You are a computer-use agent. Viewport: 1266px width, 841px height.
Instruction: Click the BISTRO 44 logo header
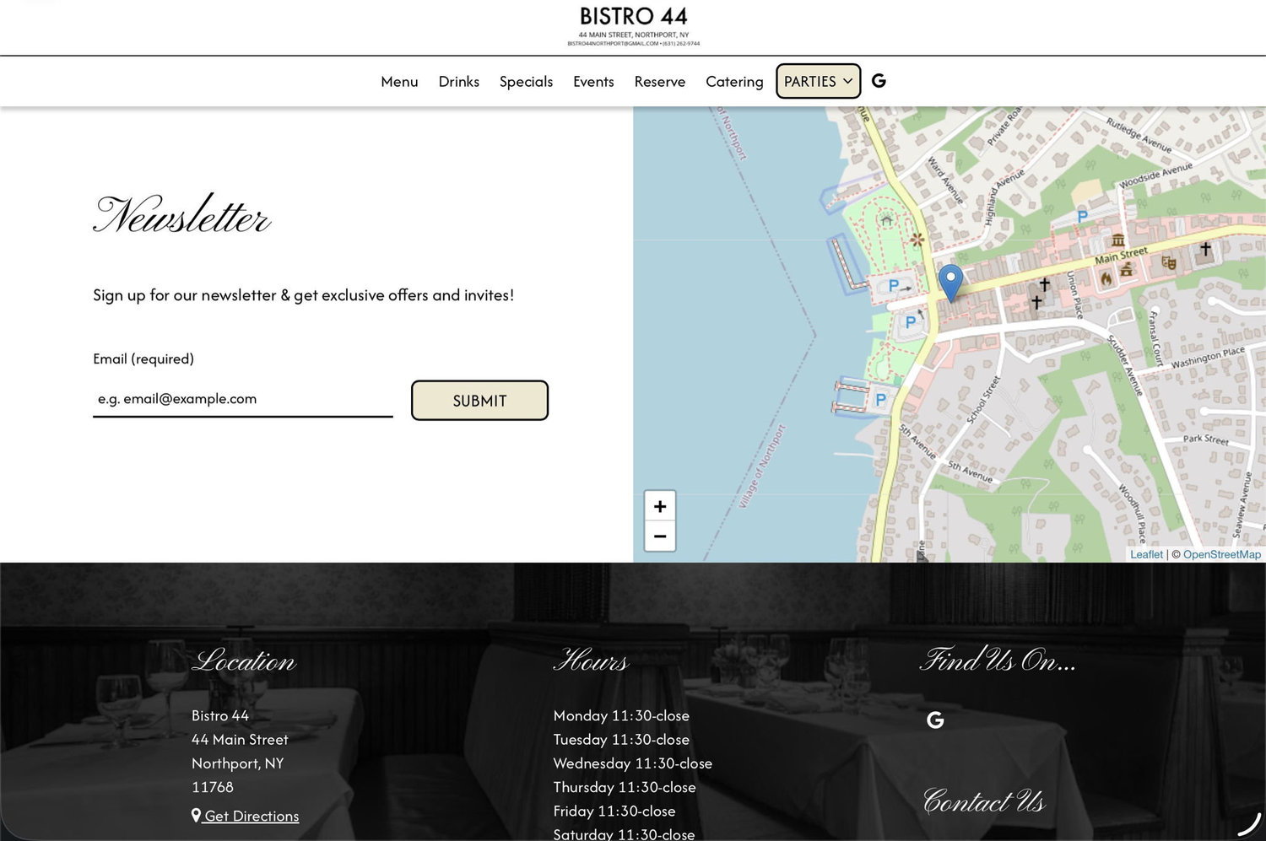pos(634,25)
